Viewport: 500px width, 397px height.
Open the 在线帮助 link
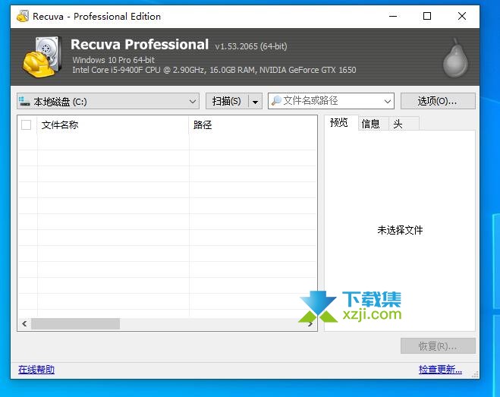click(x=36, y=370)
